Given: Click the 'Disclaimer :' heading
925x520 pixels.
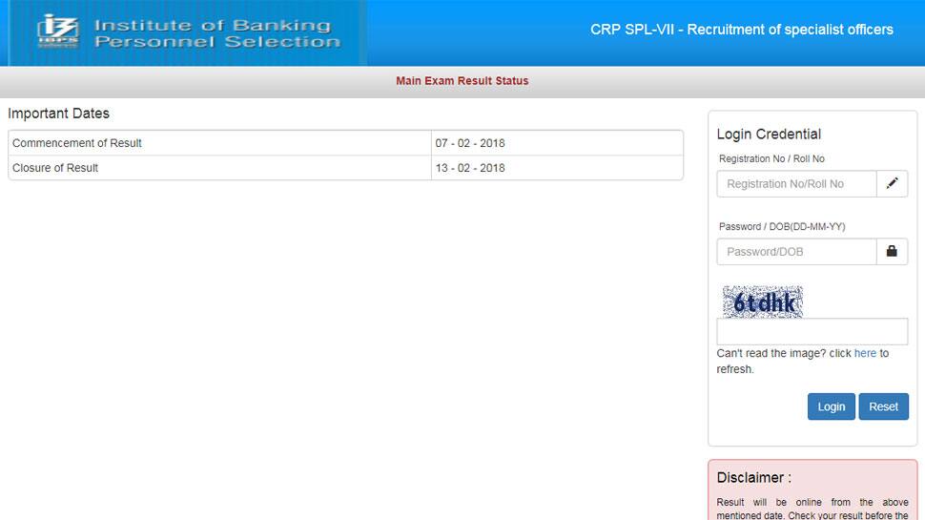Looking at the screenshot, I should pos(754,477).
